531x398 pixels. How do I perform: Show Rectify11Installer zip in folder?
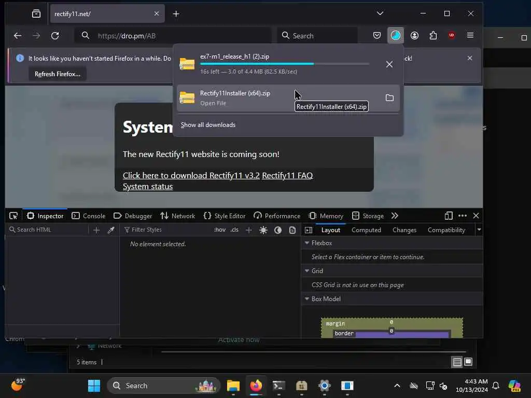389,98
